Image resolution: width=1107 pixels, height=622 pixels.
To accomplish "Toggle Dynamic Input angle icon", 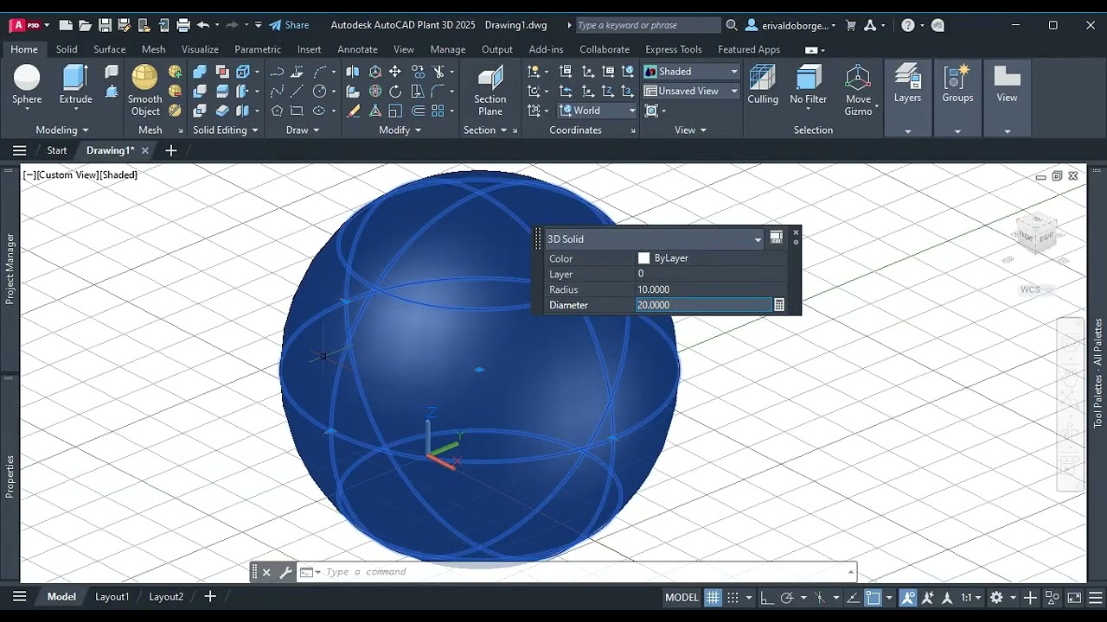I will pyautogui.click(x=853, y=597).
